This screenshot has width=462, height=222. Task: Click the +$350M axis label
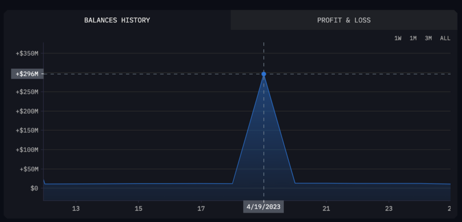pos(27,54)
